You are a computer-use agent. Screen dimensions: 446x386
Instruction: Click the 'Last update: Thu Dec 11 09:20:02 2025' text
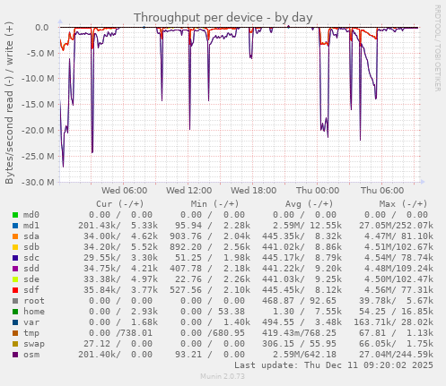(334, 365)
